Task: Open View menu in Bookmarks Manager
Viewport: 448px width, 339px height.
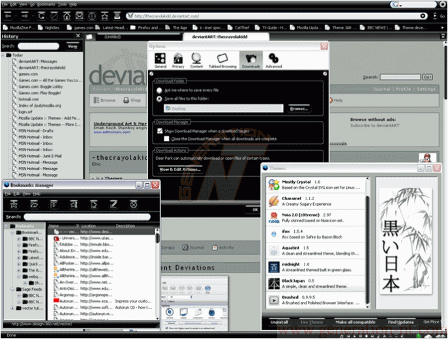Action: click(26, 194)
